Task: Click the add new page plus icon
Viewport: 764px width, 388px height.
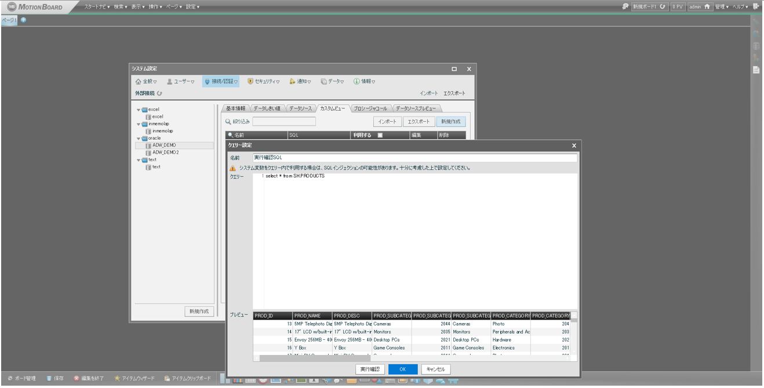Action: pyautogui.click(x=23, y=20)
